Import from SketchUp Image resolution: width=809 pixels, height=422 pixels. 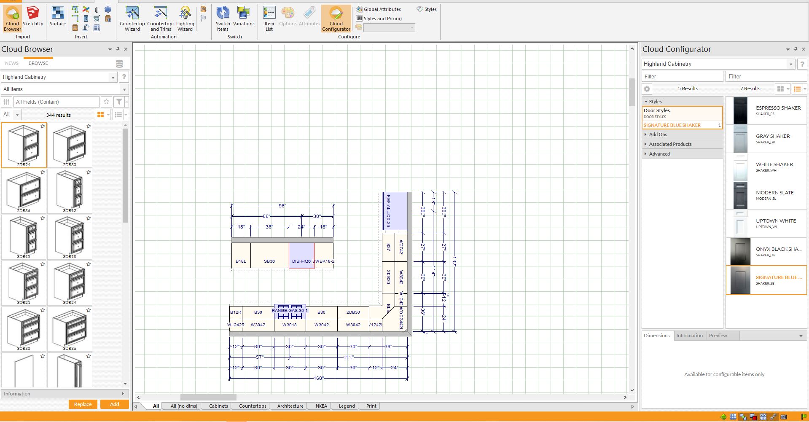point(33,17)
